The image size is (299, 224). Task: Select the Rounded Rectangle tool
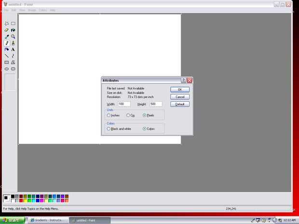coord(13,69)
